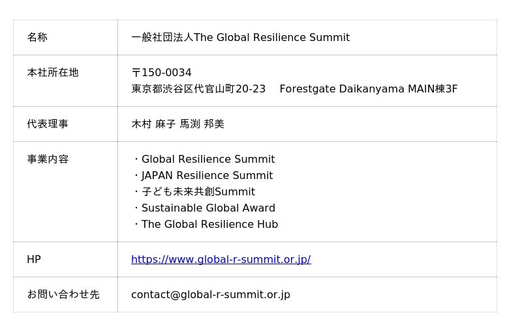This screenshot has height=332, width=522.
Task: Click the 子ども未来共創Summit bullet item
Action: [x=198, y=192]
